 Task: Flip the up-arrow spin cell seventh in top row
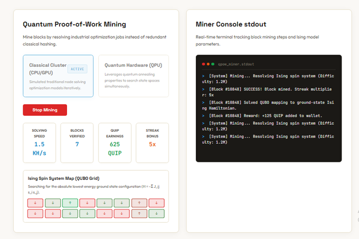tap(139, 203)
